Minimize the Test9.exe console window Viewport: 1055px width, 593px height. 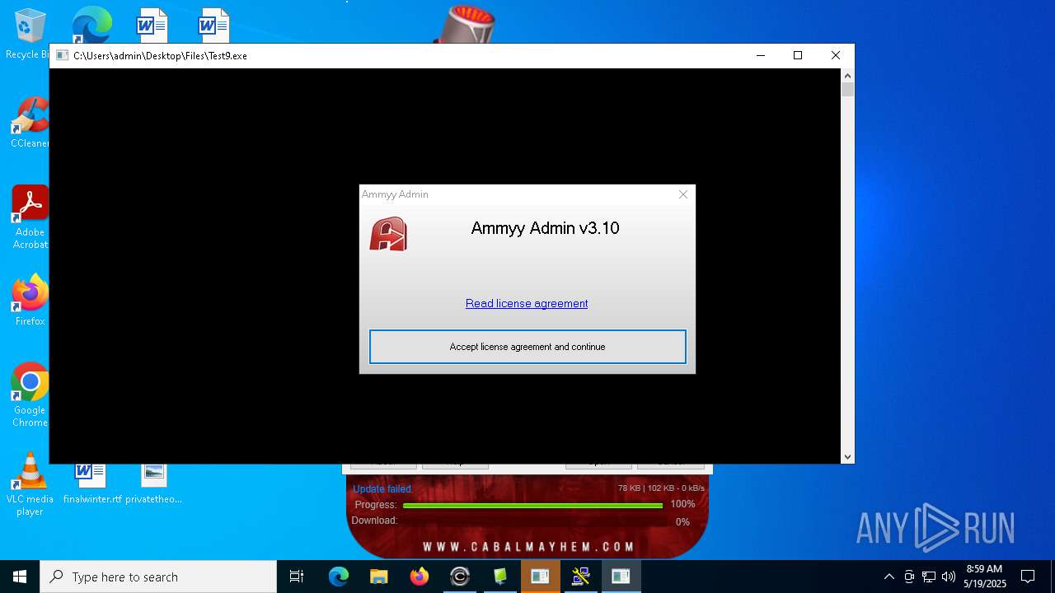tap(760, 56)
